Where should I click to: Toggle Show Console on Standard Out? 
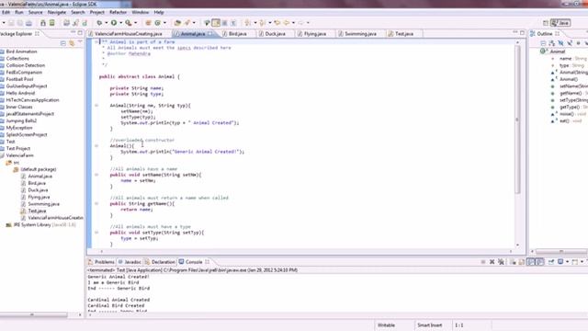pos(531,261)
